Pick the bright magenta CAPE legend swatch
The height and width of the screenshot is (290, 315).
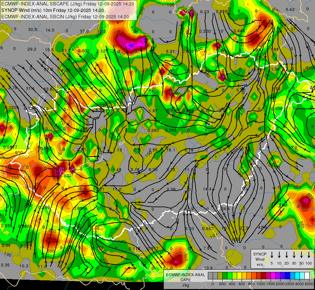pos(273,275)
